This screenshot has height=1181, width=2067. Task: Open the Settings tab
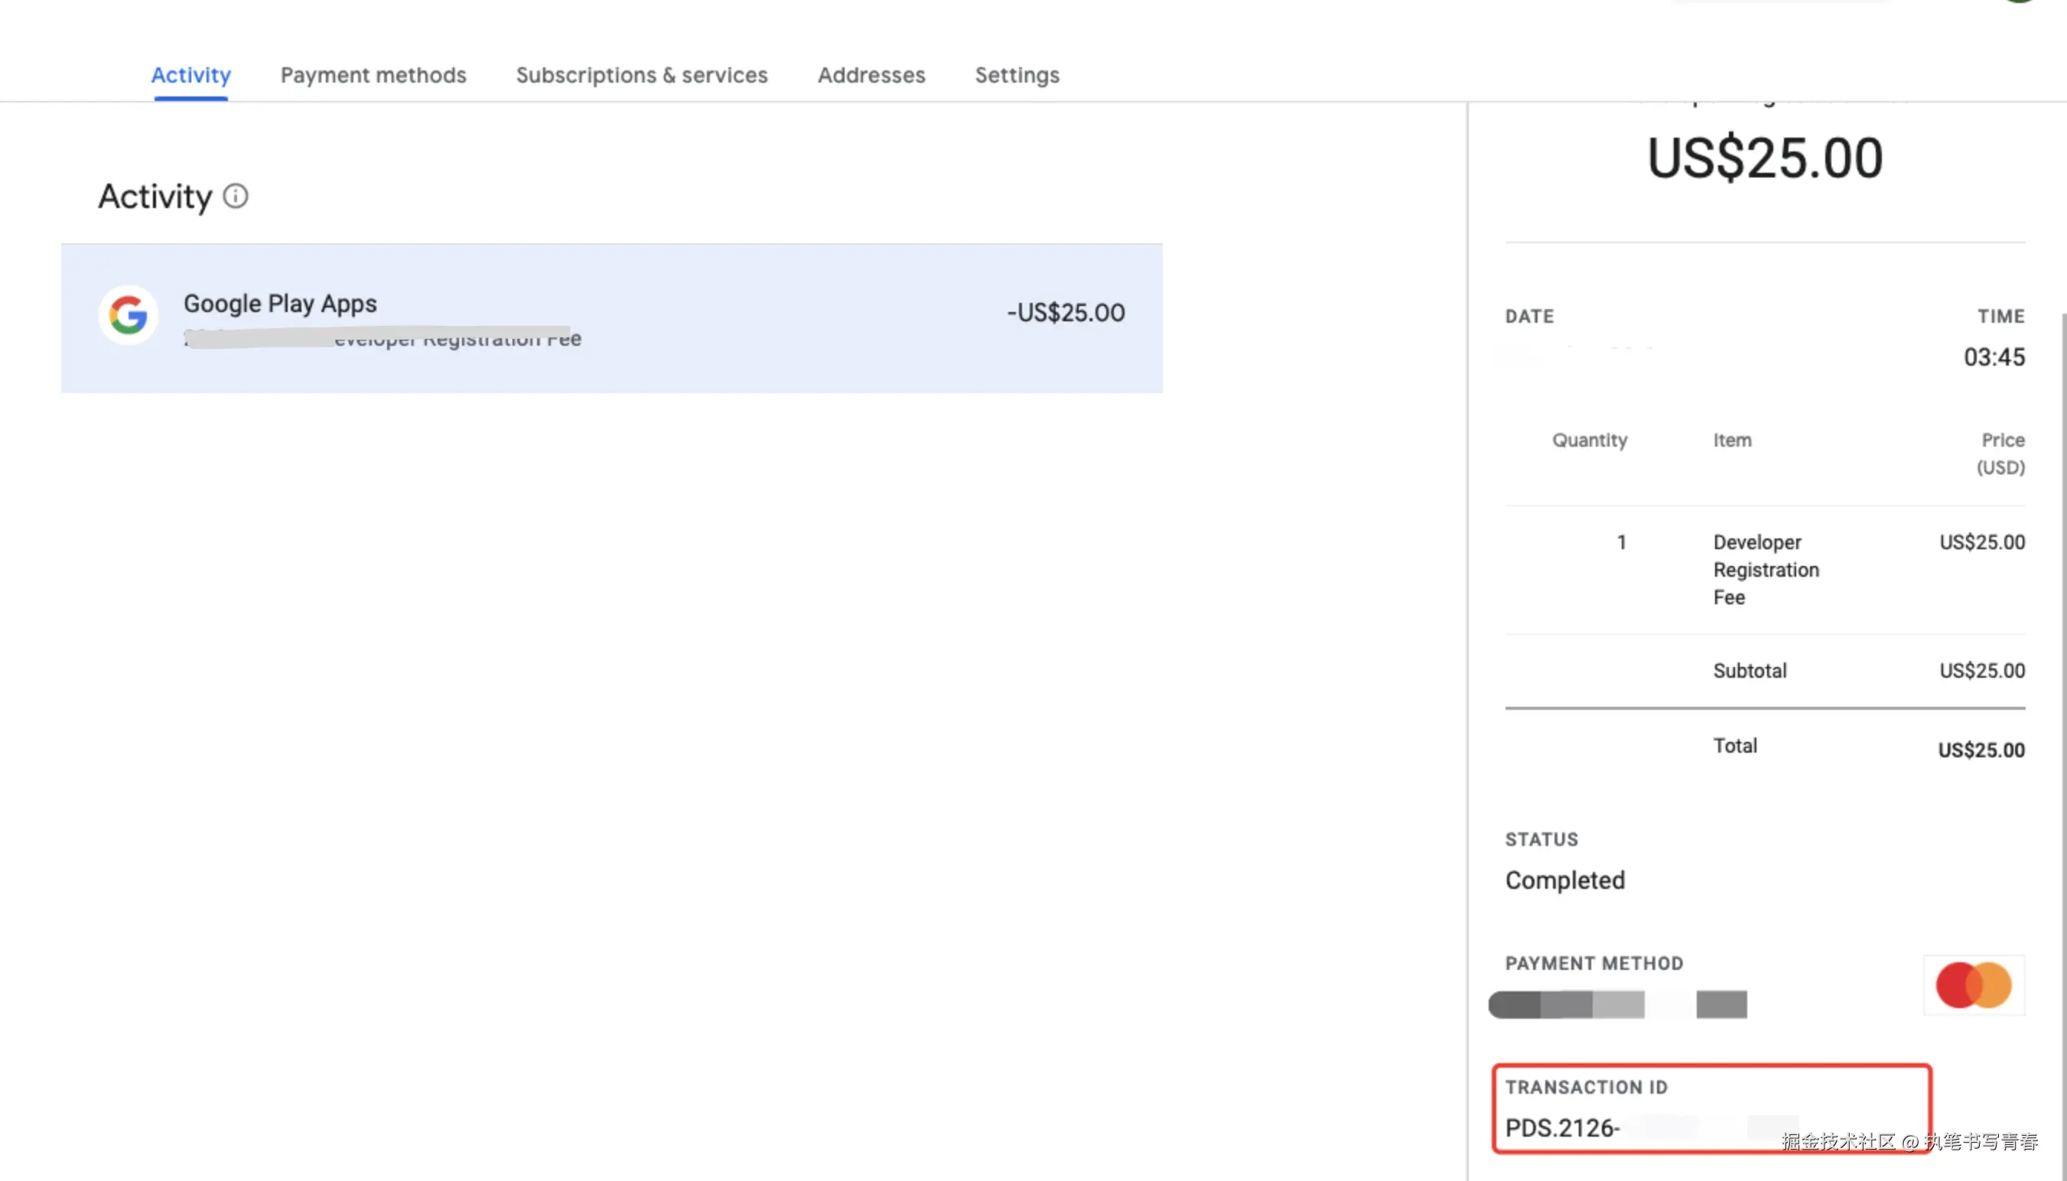pos(1017,75)
